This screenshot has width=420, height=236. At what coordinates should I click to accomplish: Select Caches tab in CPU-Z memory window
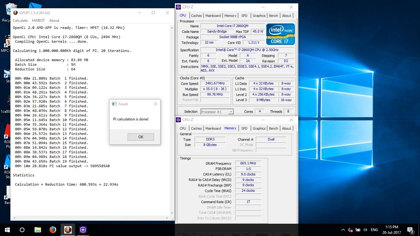point(196,128)
